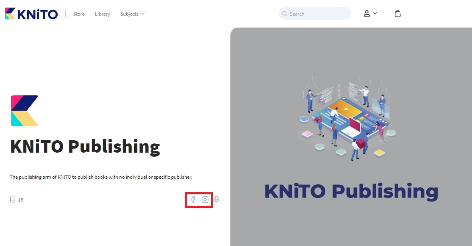
Task: Click the large KNiTO Publishing heading
Action: (85, 147)
